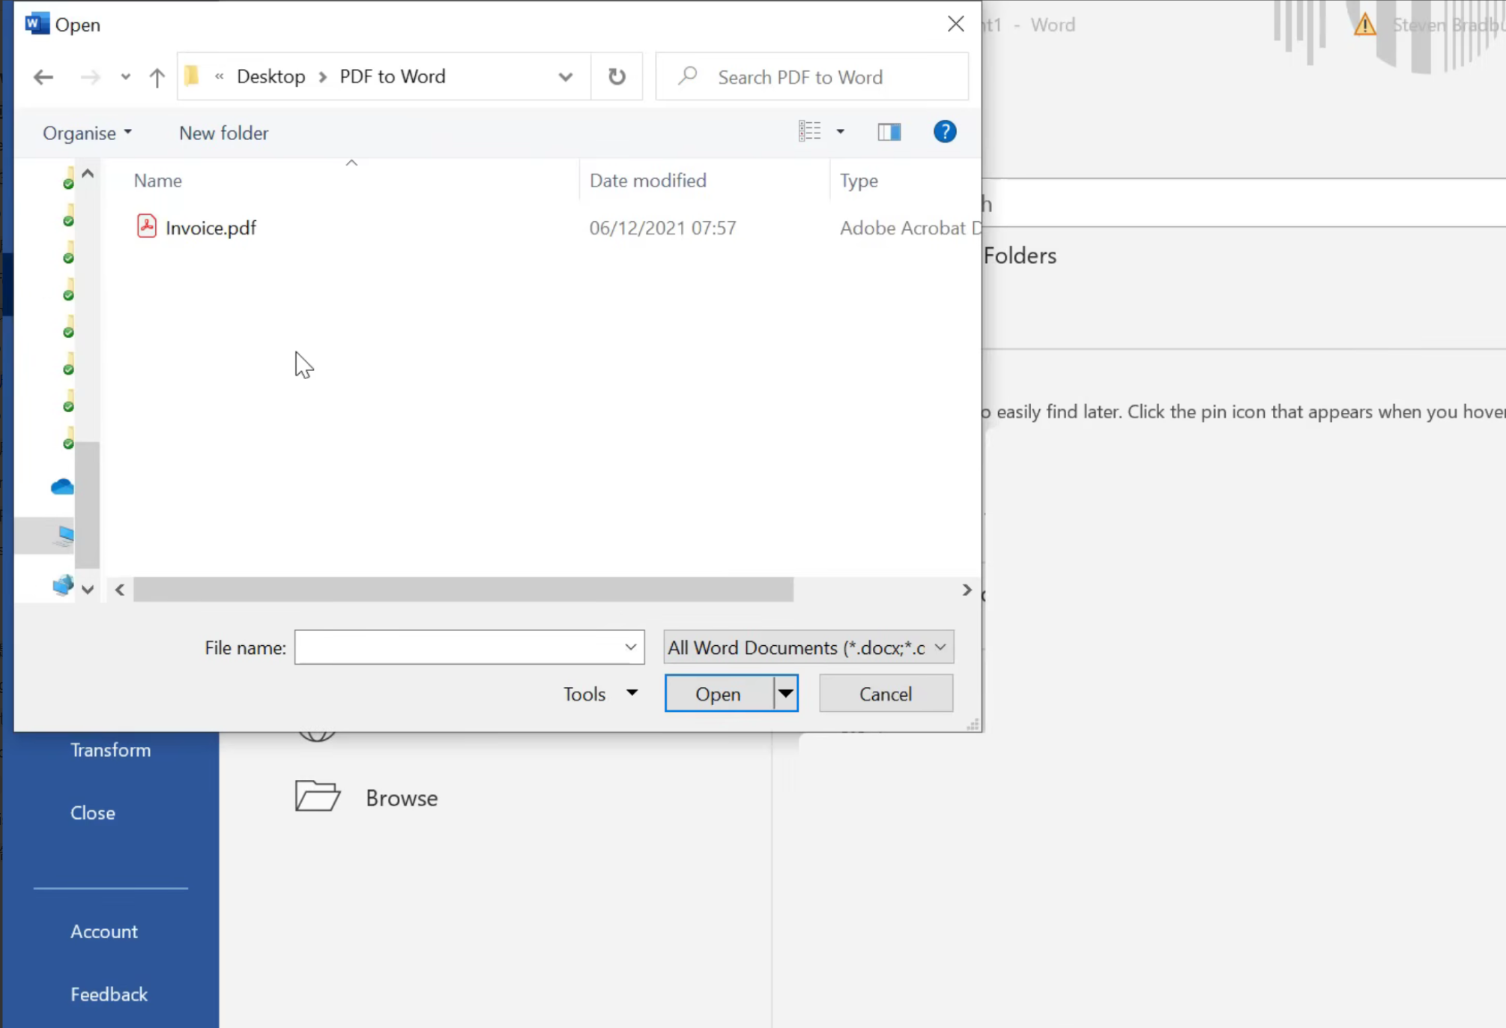Viewport: 1506px width, 1028px height.
Task: Open Transform in Word sidebar
Action: 110,750
